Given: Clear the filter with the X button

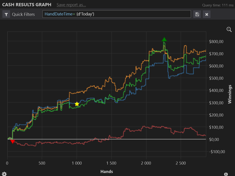Looking at the screenshot, I should click(207, 14).
